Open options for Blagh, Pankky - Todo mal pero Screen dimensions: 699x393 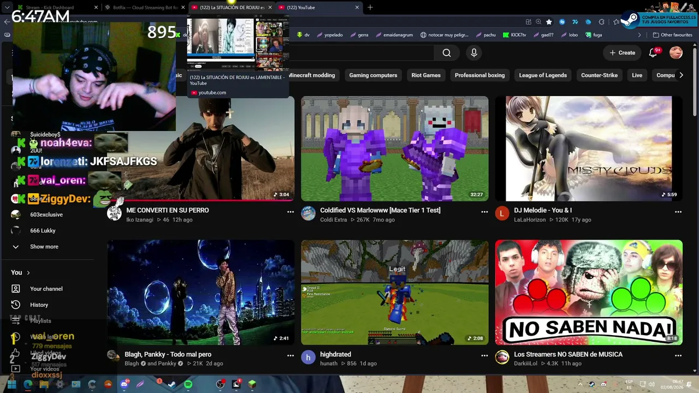pyautogui.click(x=291, y=355)
